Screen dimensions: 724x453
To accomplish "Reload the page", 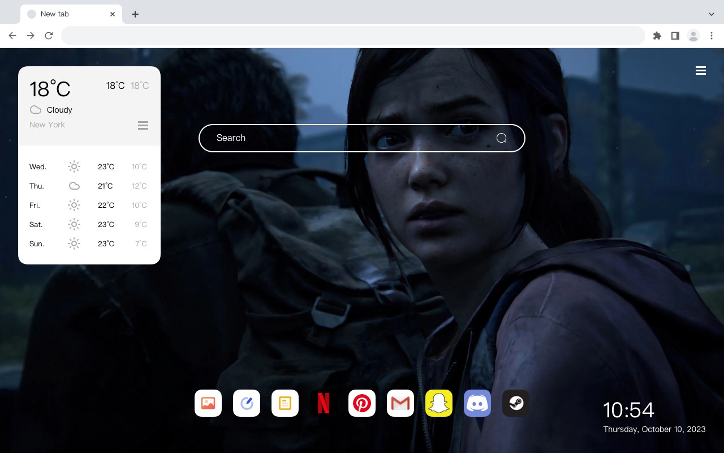I will (49, 36).
